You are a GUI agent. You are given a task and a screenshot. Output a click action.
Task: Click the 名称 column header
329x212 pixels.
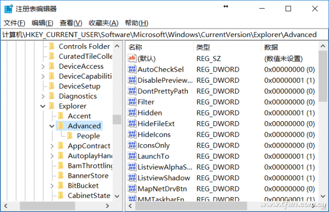(x=159, y=47)
